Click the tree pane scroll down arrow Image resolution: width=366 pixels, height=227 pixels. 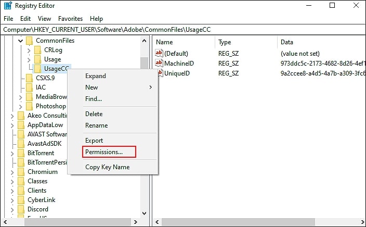tap(144, 213)
